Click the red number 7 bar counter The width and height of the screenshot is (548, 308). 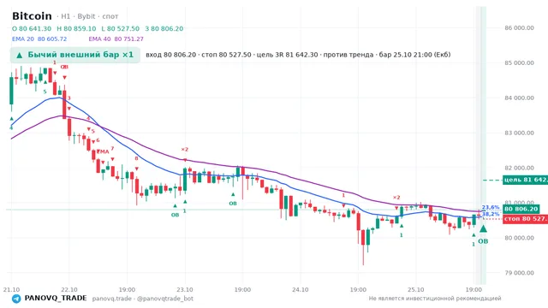click(x=112, y=148)
